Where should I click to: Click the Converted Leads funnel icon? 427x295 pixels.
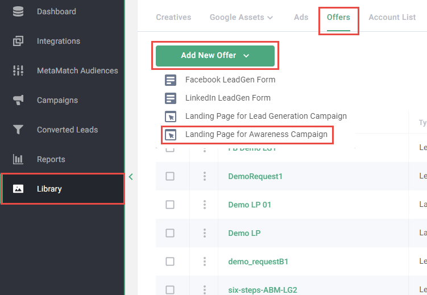18,130
